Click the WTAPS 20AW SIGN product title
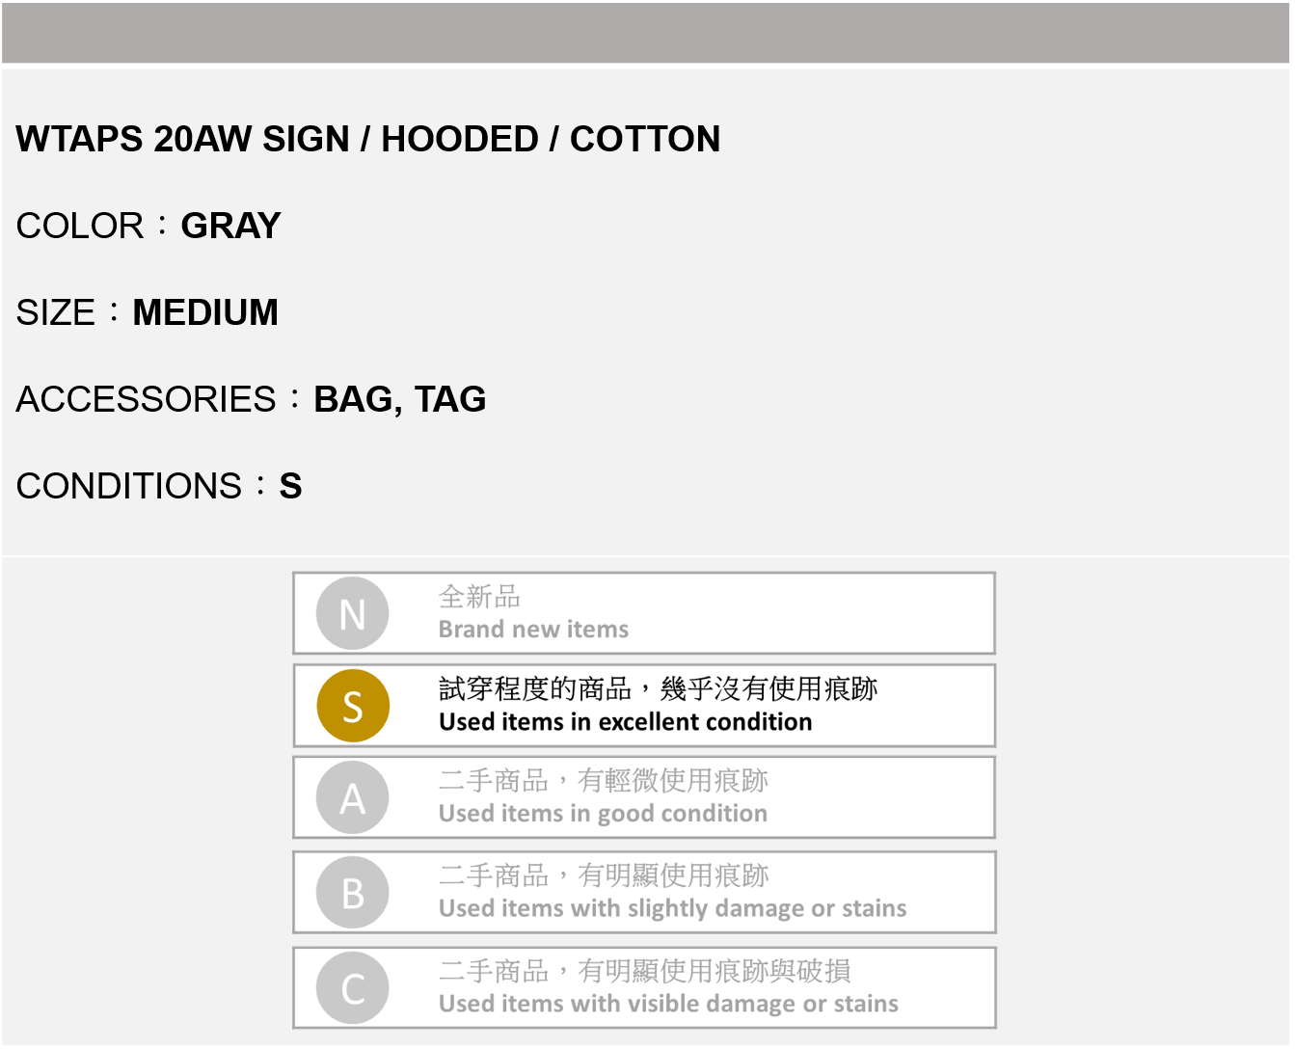Image resolution: width=1295 pixels, height=1049 pixels. click(x=367, y=139)
